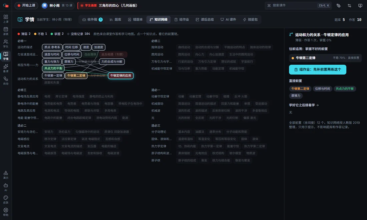Click 开始上课 button
Viewport: 367px width, 220px height.
pos(26,5)
